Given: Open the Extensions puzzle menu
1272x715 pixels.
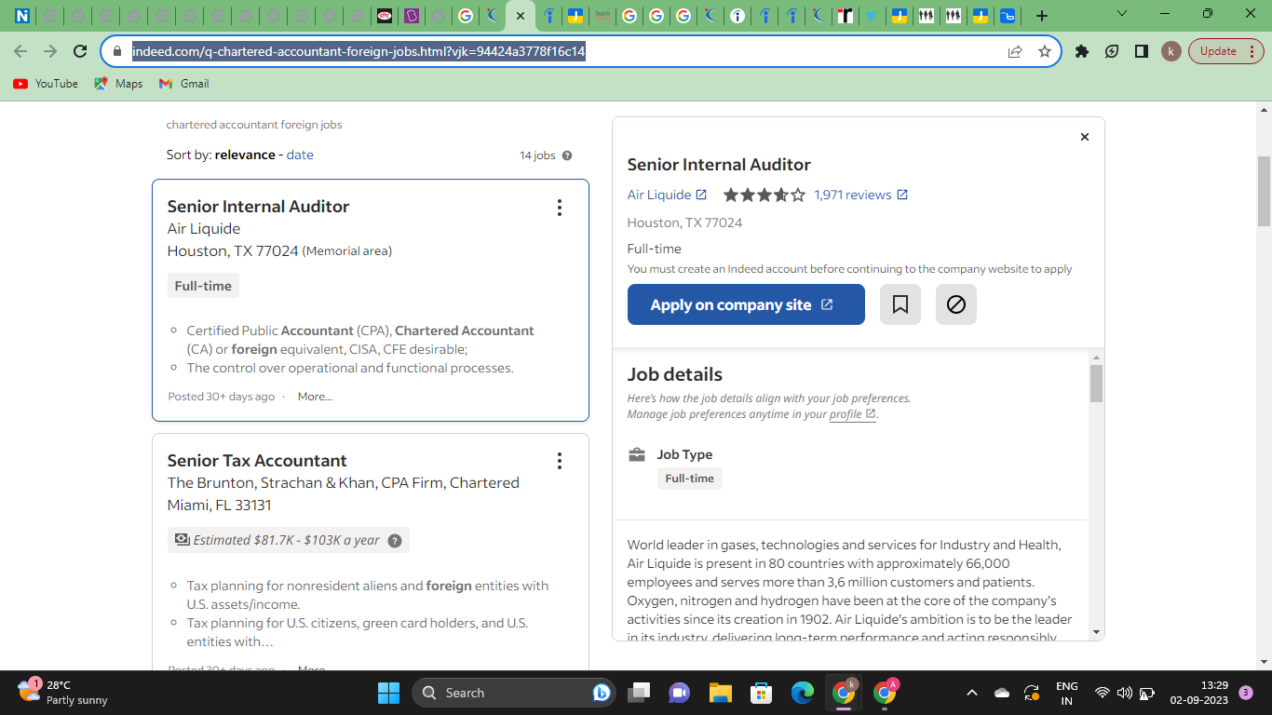Looking at the screenshot, I should click(1082, 51).
